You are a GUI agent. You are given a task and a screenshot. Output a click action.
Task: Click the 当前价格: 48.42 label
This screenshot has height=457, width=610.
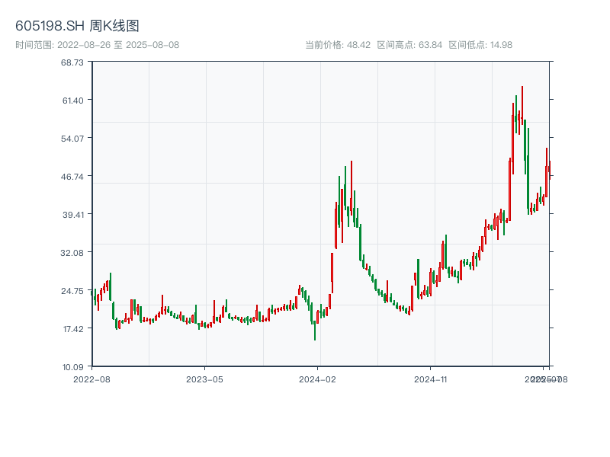pos(338,45)
